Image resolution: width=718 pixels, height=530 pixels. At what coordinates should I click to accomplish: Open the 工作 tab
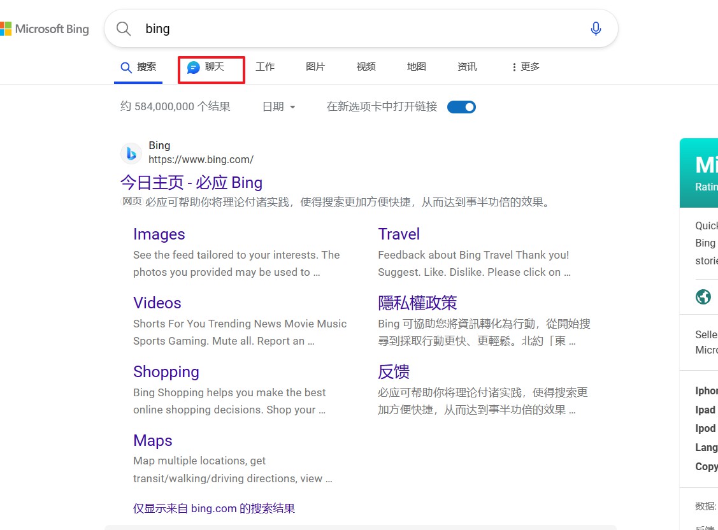[x=265, y=67]
